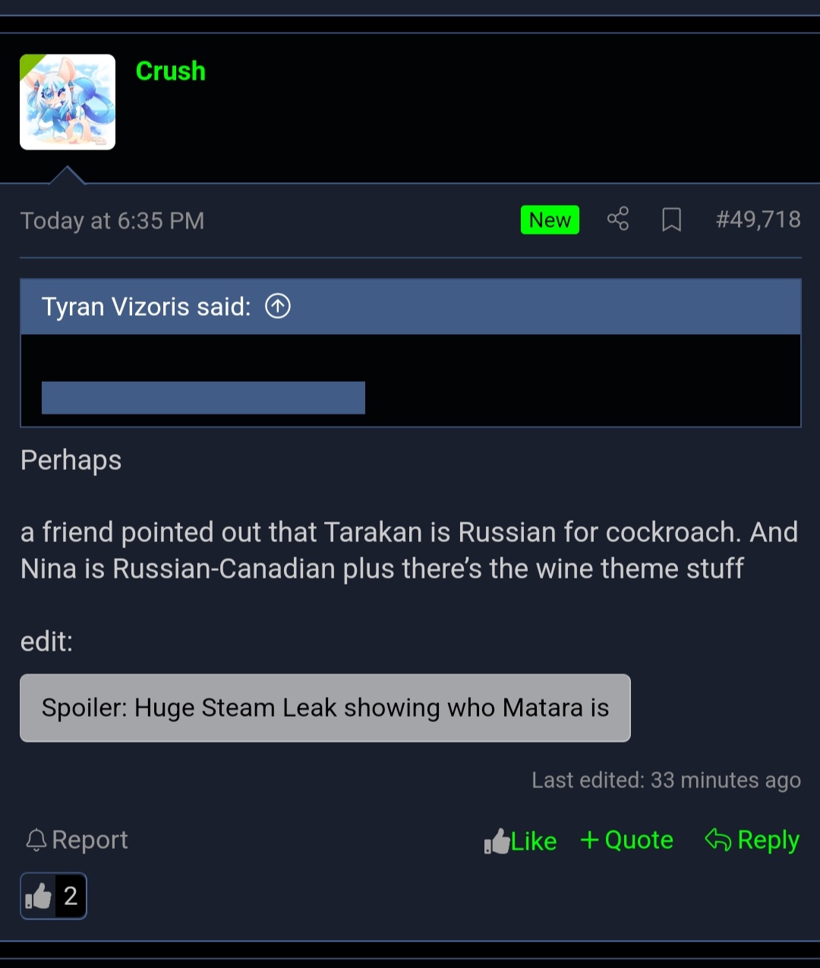Reply to Crush's post

pyautogui.click(x=752, y=840)
